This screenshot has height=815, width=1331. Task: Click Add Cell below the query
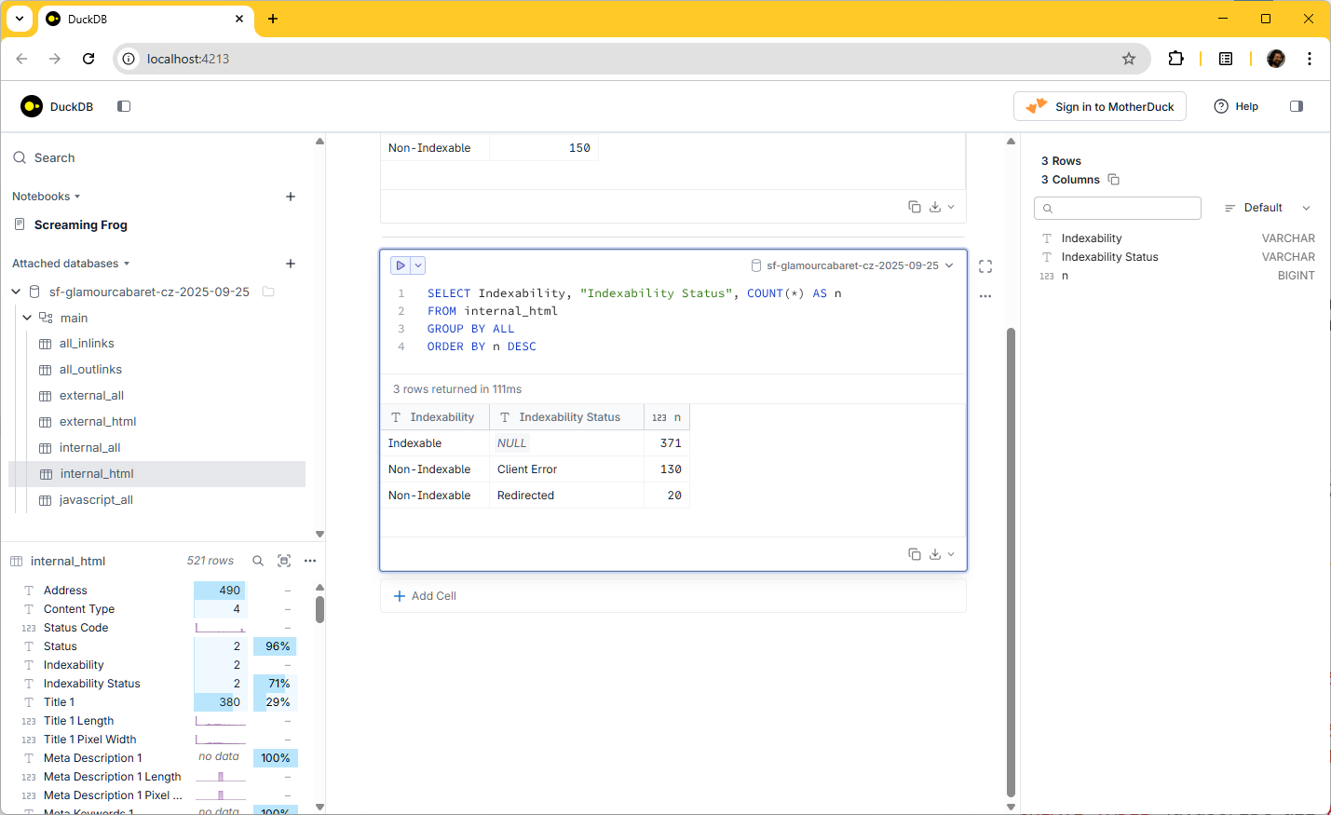coord(425,596)
